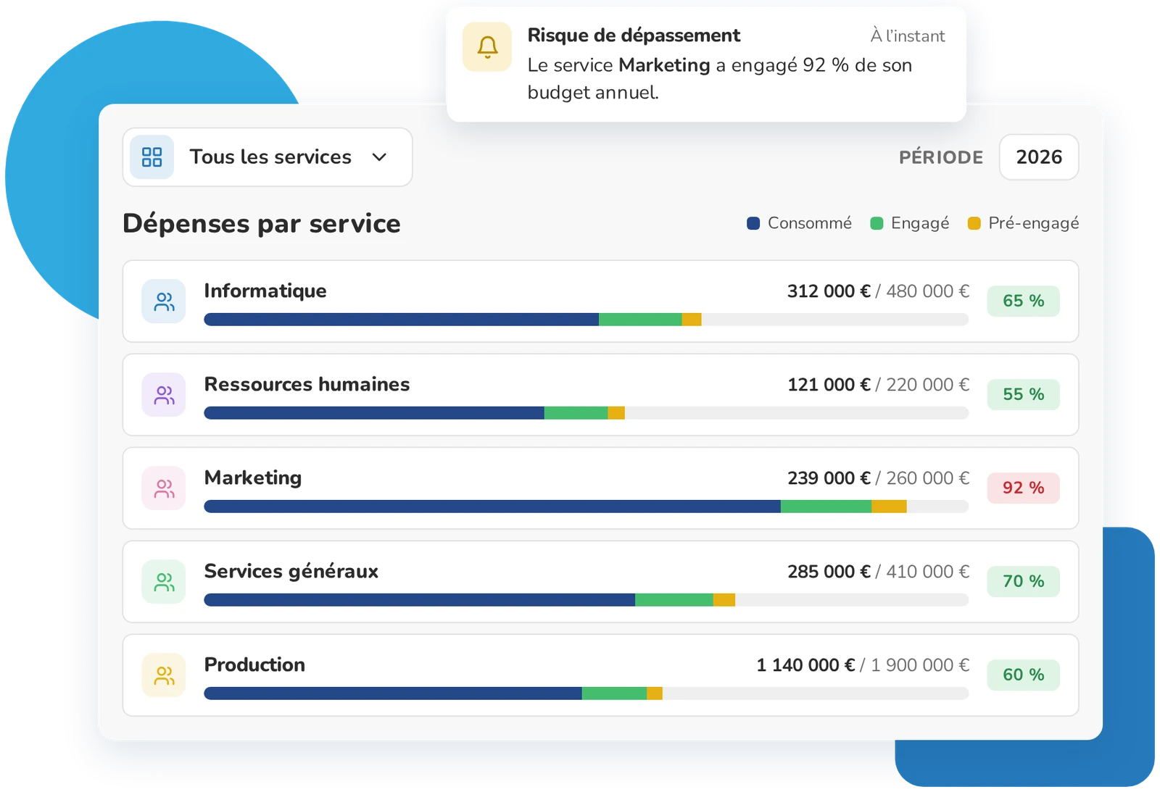Click the Production progress bar

point(586,693)
